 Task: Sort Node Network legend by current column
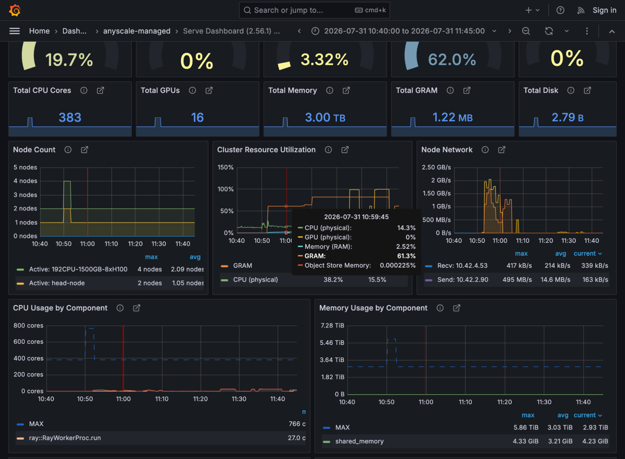coord(587,253)
